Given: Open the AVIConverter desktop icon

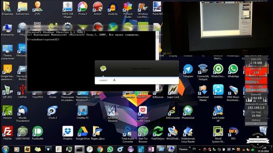Looking at the screenshot, I should pos(173,112).
